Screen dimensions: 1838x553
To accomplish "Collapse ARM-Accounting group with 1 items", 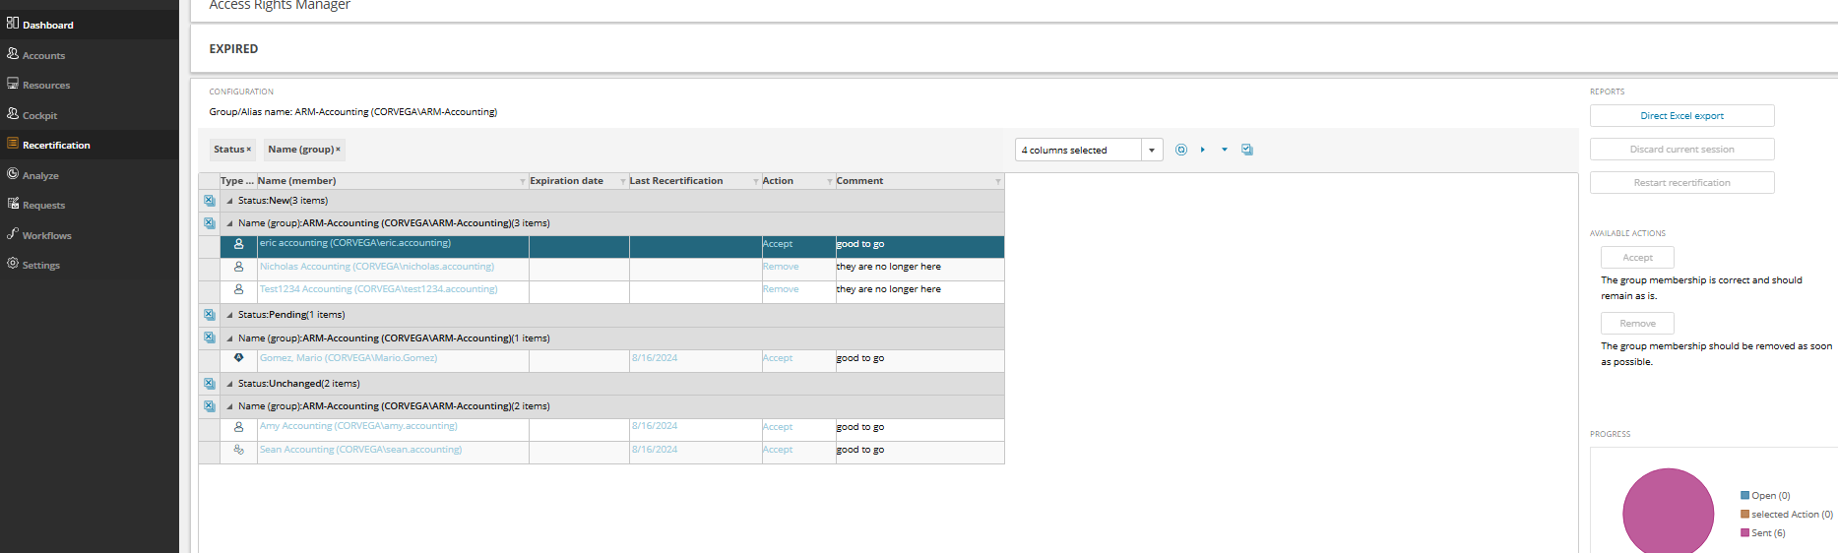I will pos(229,338).
